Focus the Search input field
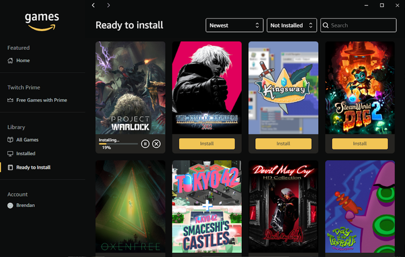The width and height of the screenshot is (405, 257). pos(358,25)
